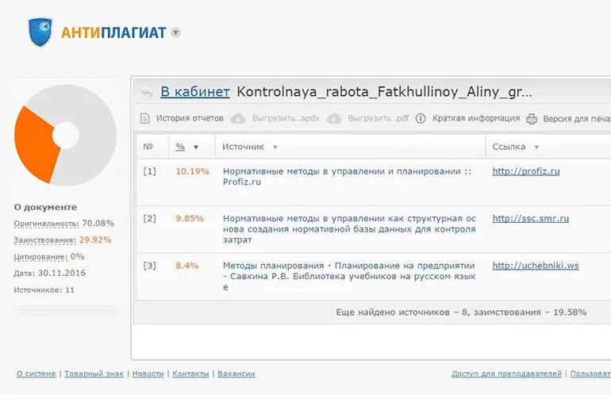
Task: Click the № column header
Action: point(148,147)
